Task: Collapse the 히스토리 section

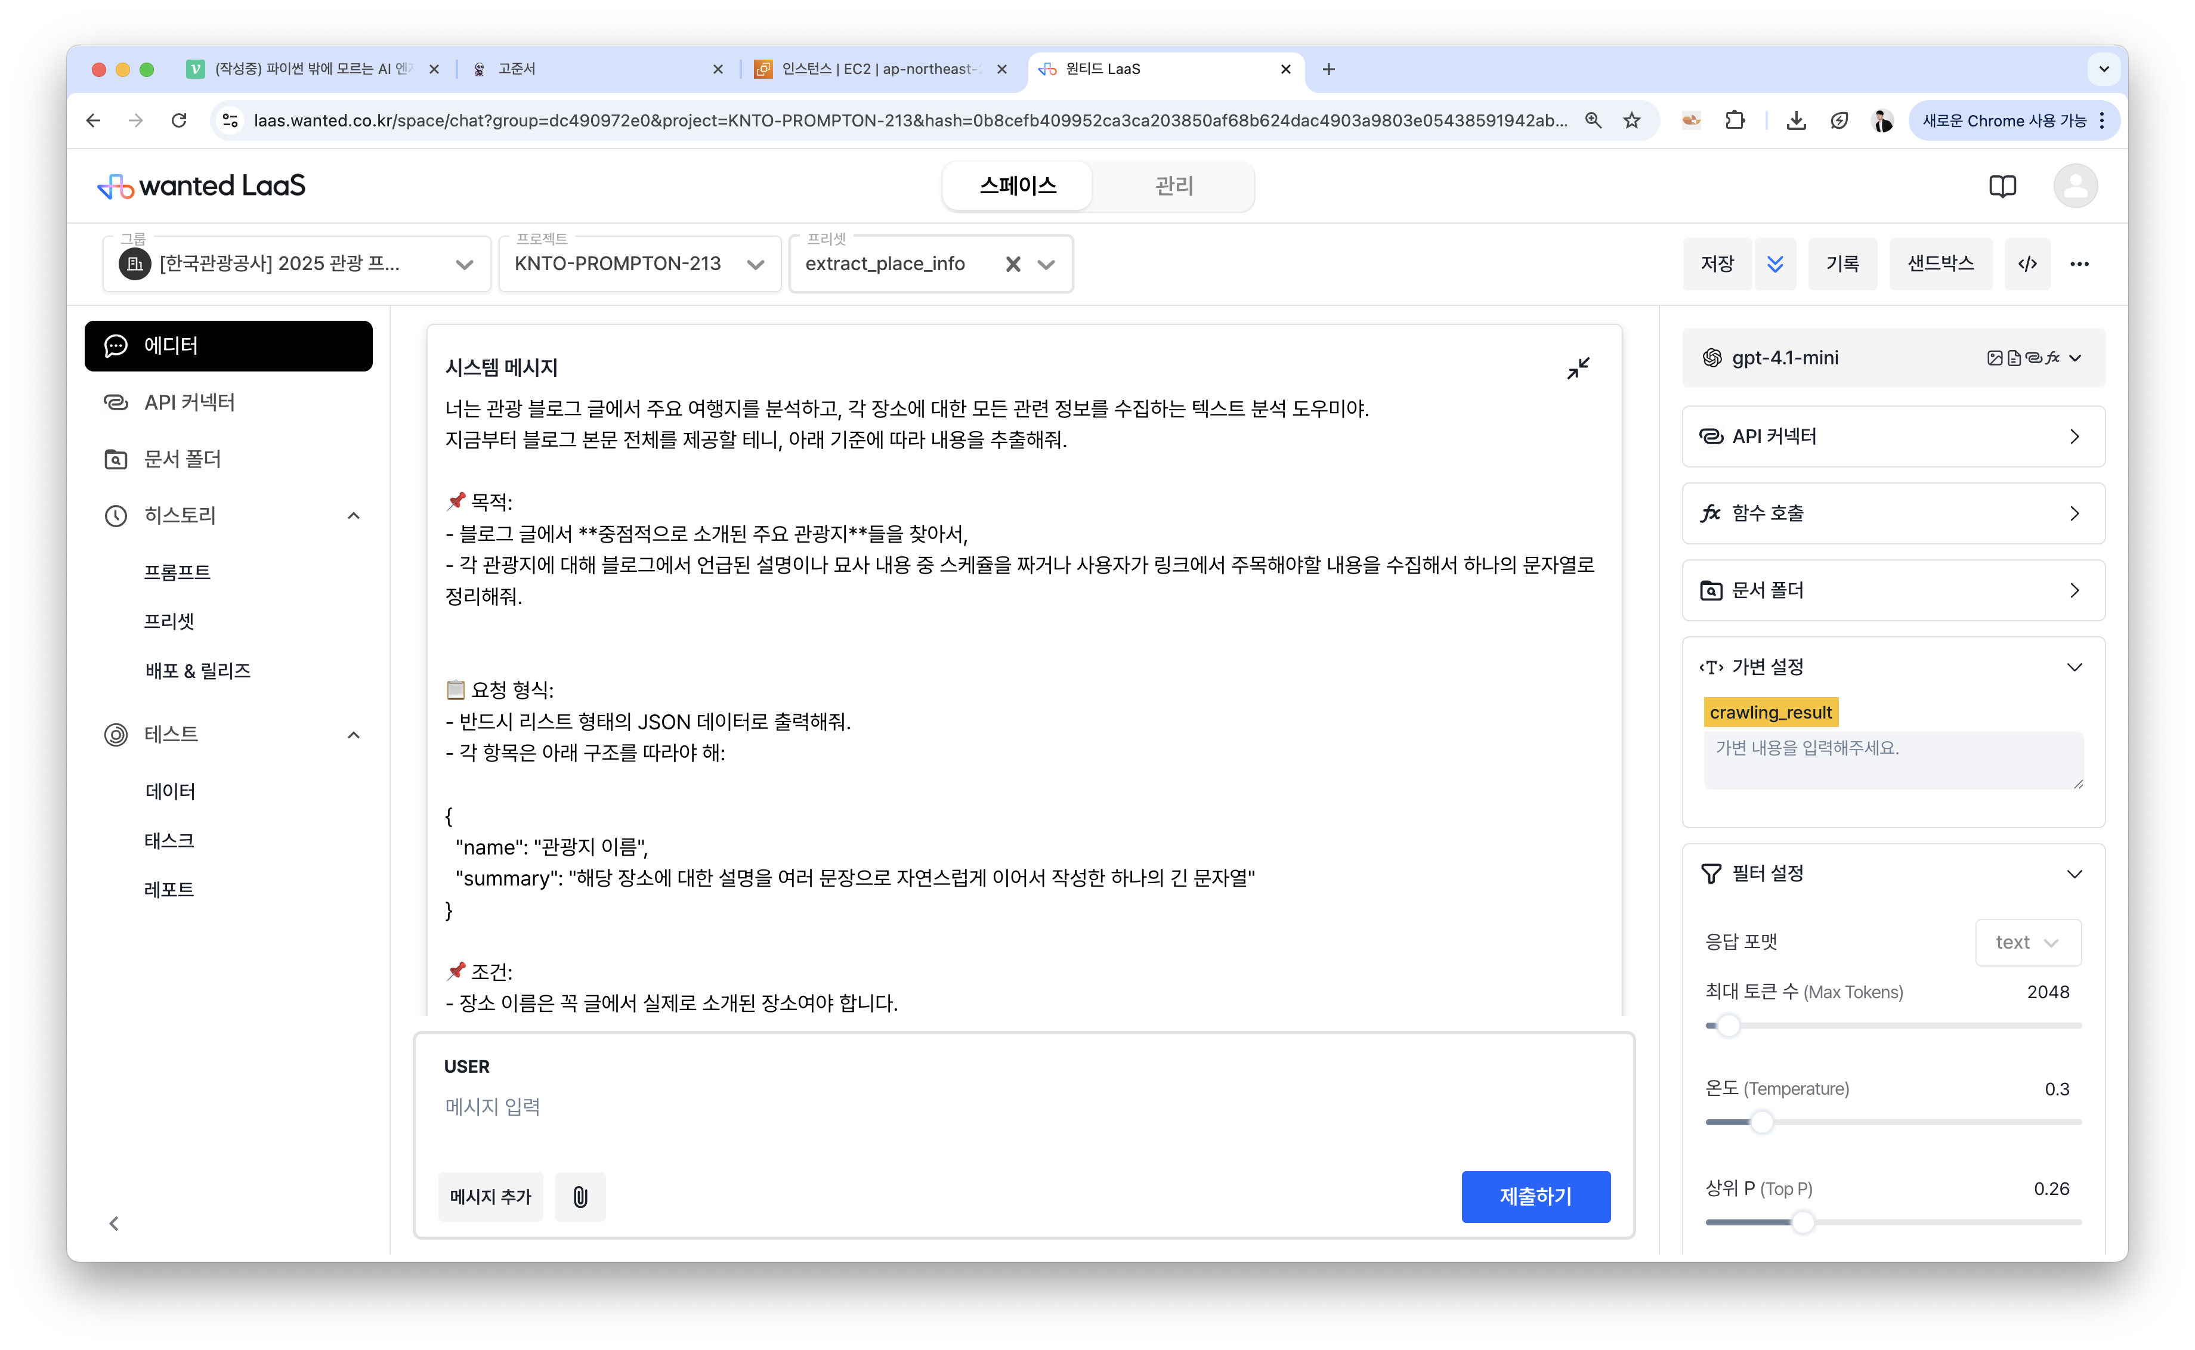Action: [x=354, y=515]
